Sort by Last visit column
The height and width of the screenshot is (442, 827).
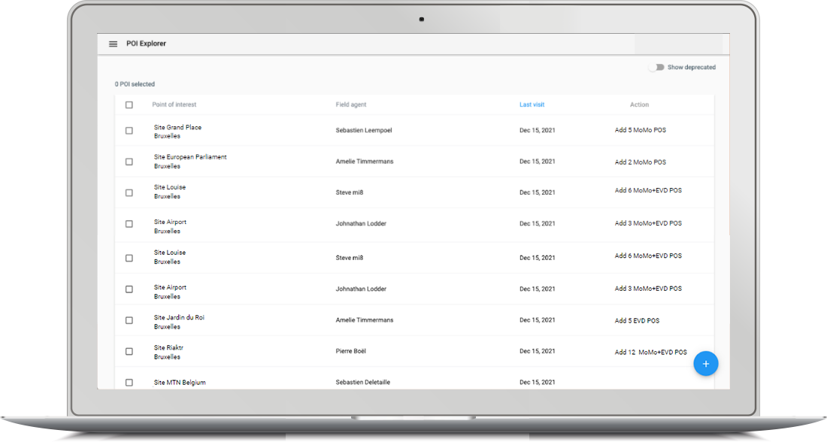click(x=532, y=105)
